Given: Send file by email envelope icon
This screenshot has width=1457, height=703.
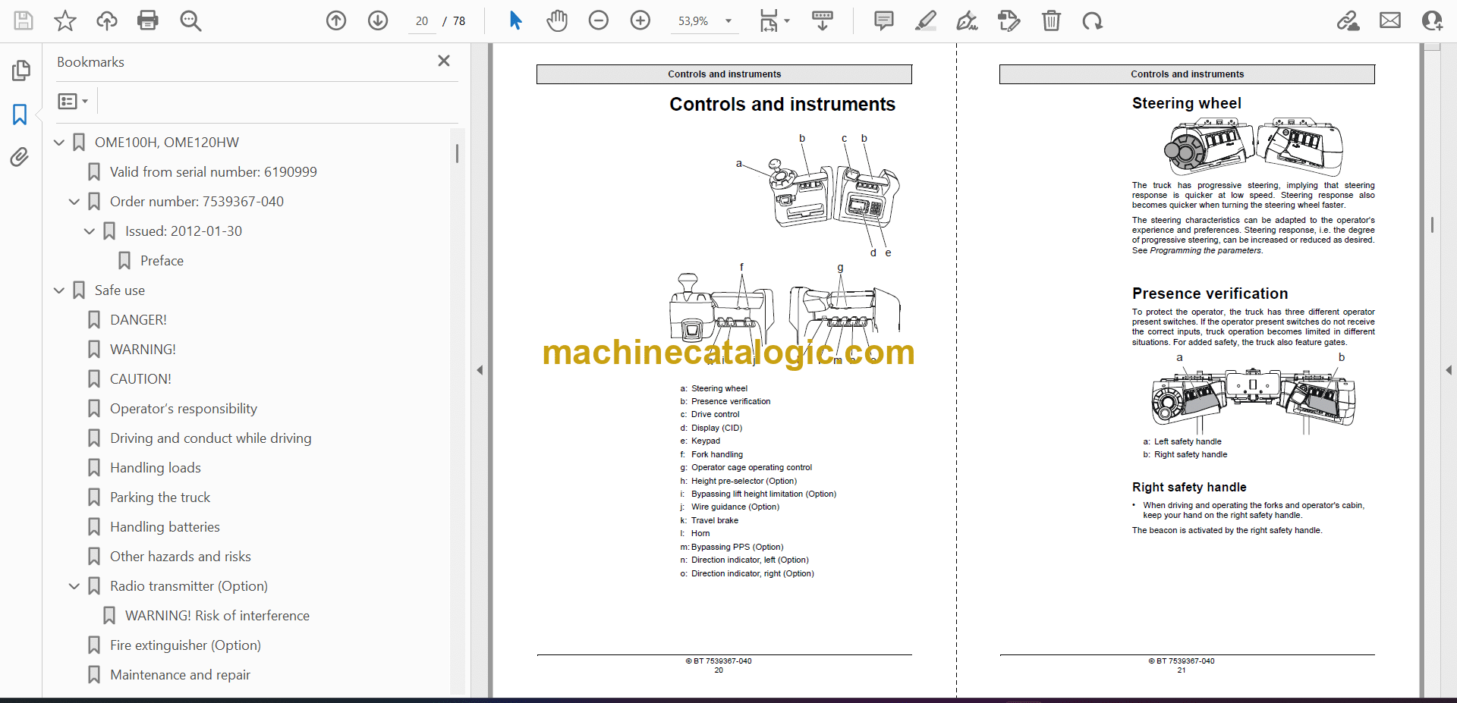Looking at the screenshot, I should (x=1390, y=20).
